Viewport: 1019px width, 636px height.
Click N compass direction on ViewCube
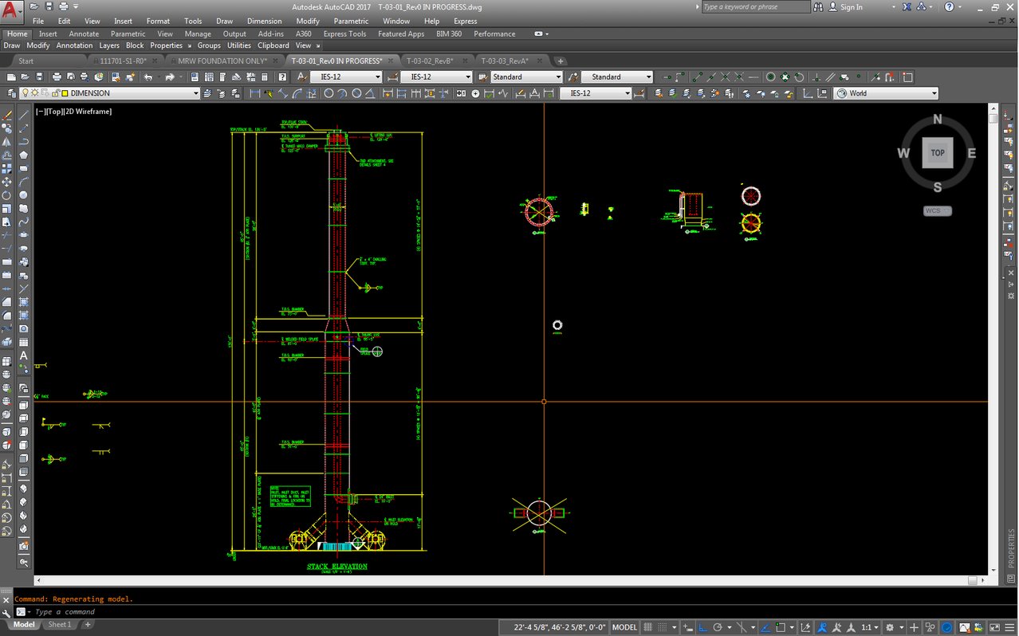[x=938, y=120]
